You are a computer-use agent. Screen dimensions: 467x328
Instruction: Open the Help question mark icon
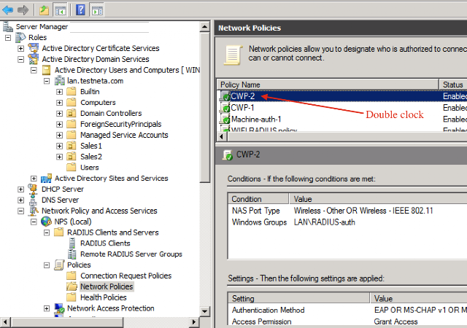80,10
